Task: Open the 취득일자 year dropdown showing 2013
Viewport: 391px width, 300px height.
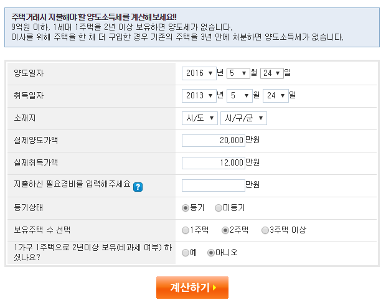Action: click(199, 96)
